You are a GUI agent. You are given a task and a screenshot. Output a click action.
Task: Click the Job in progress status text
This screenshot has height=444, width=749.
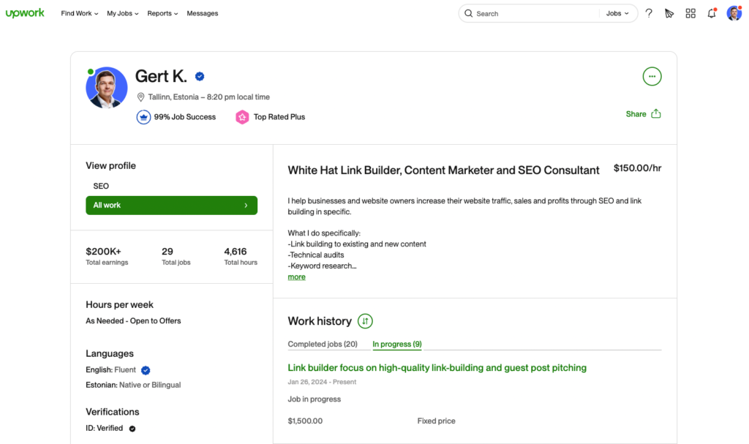(x=315, y=399)
